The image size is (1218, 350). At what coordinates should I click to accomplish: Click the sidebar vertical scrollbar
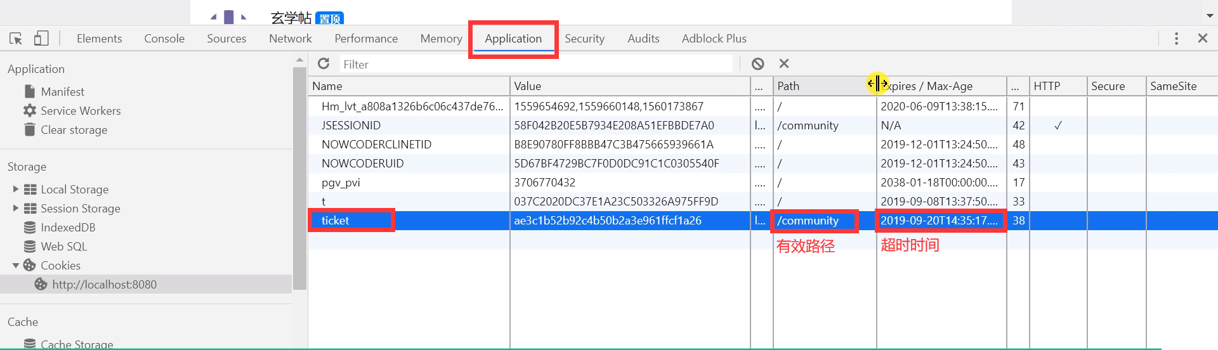click(299, 178)
